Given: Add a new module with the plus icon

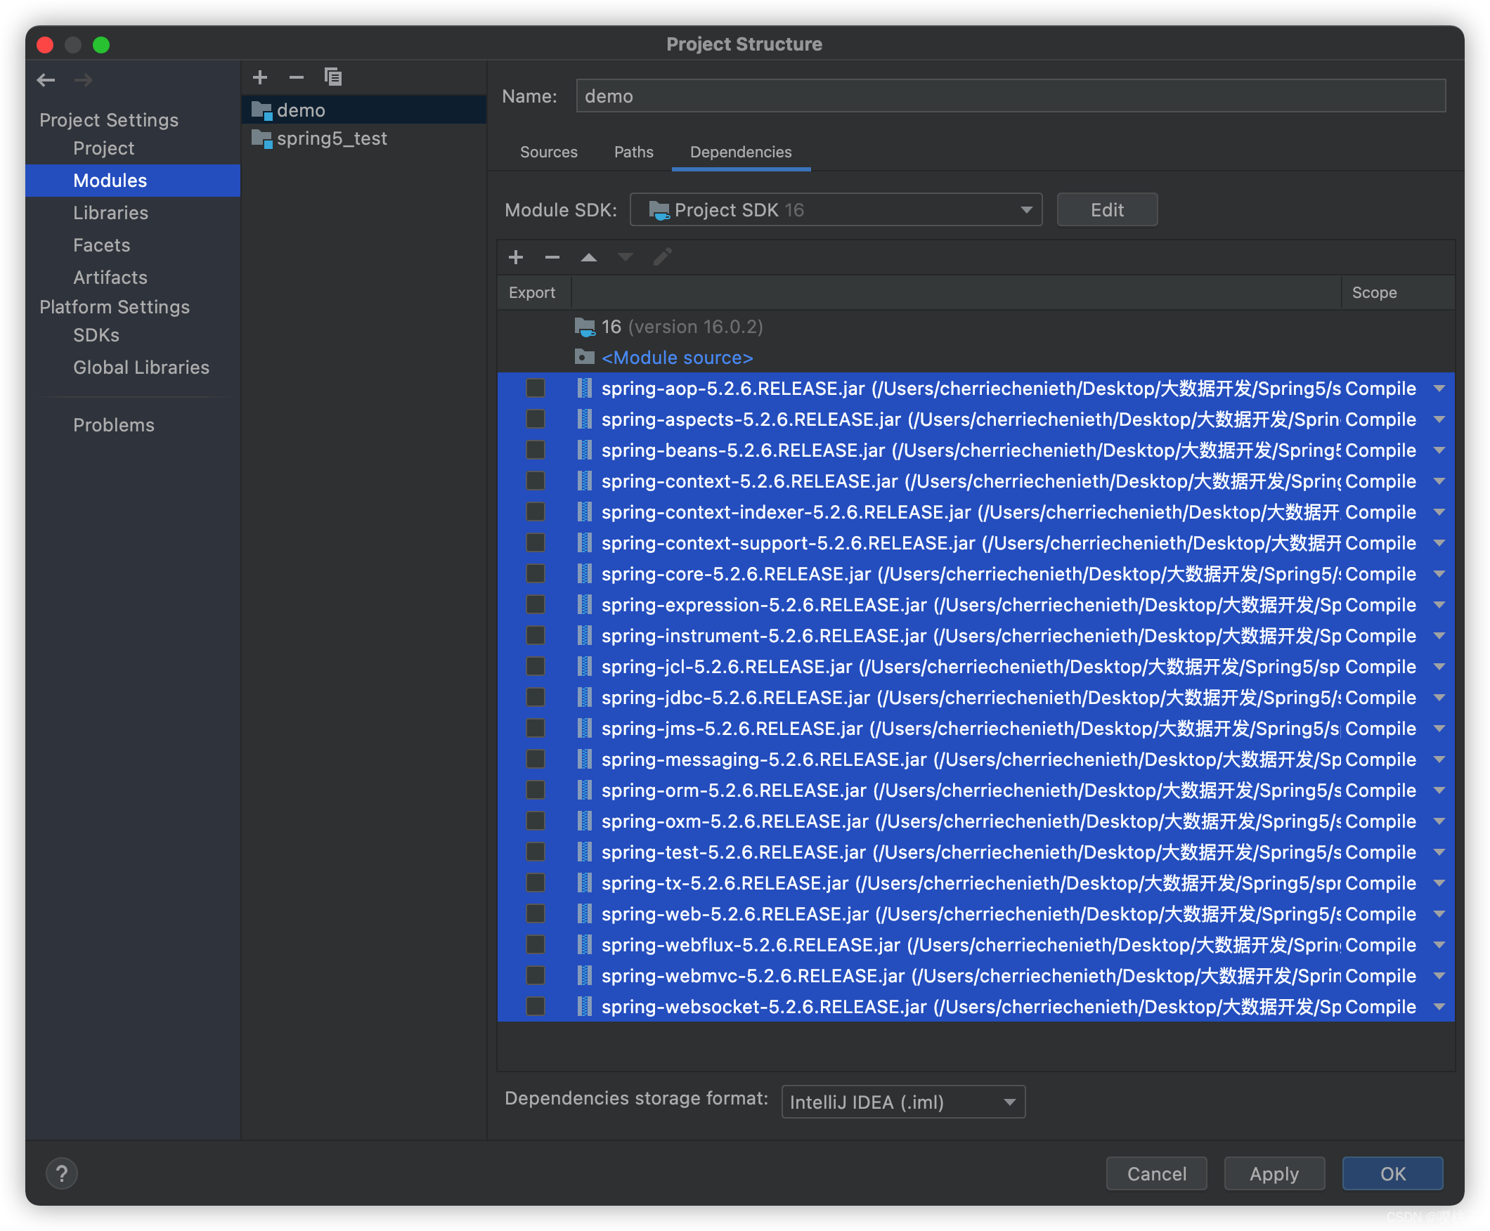Looking at the screenshot, I should [260, 77].
